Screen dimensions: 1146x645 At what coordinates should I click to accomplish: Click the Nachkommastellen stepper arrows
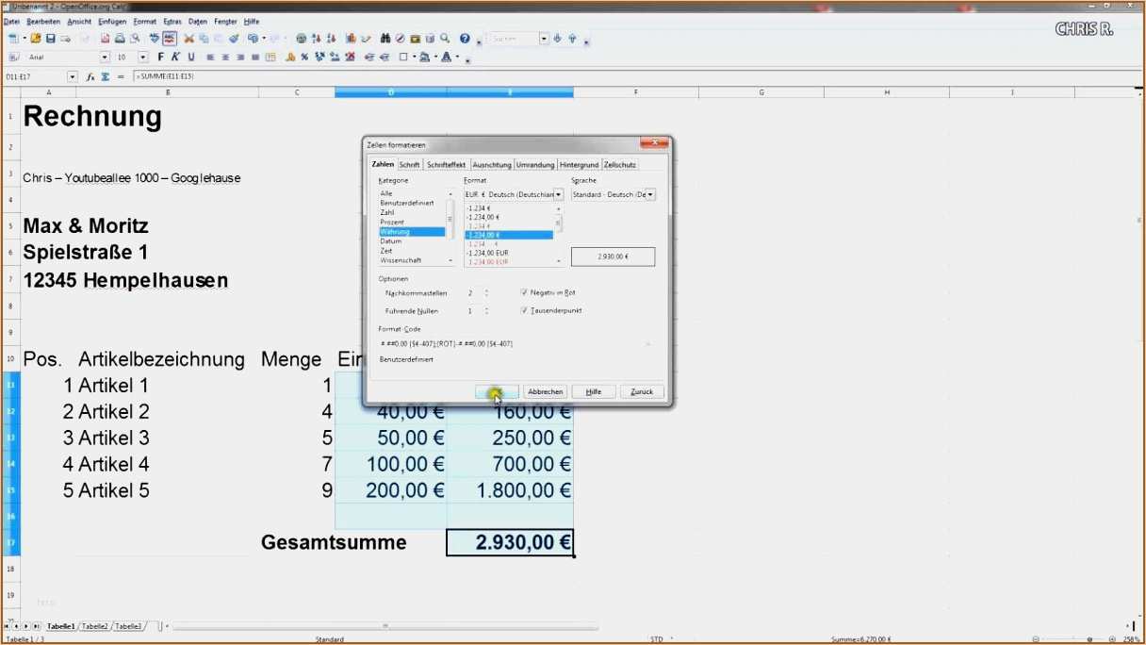pos(486,293)
